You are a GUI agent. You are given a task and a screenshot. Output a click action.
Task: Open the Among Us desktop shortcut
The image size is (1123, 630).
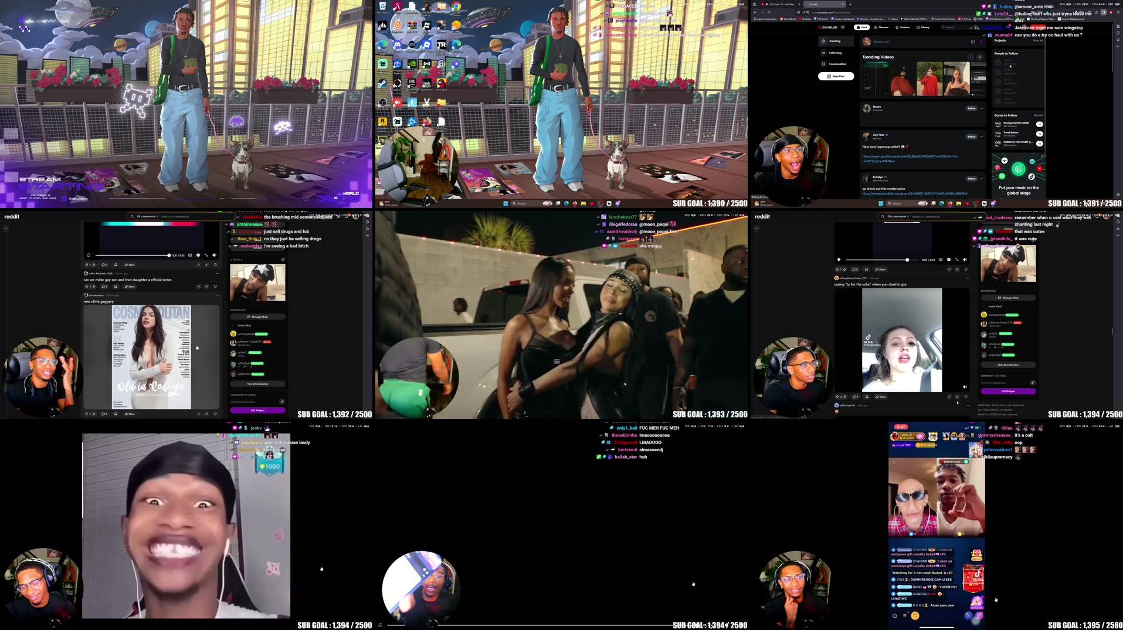(x=440, y=84)
